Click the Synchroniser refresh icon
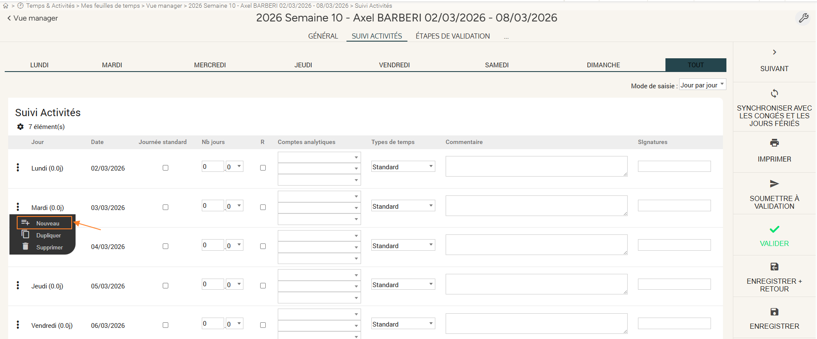This screenshot has width=817, height=339. coord(774,93)
